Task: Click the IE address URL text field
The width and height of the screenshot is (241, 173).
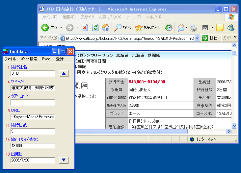Action: (x=130, y=38)
